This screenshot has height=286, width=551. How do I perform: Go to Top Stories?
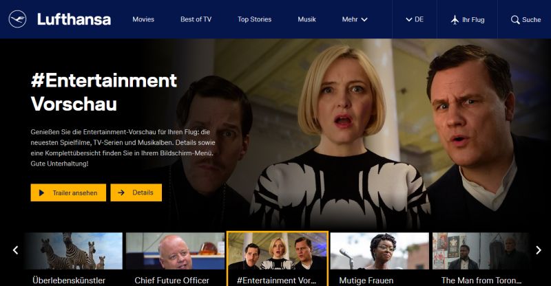254,19
